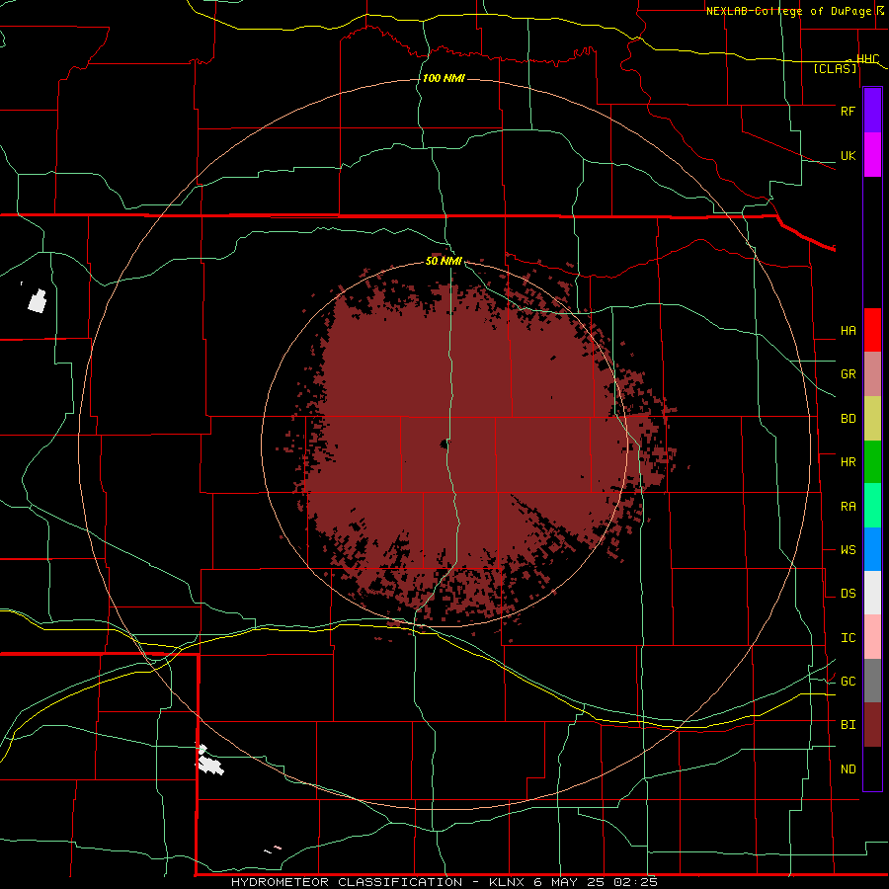Viewport: 889px width, 889px height.
Task: Click the "ND" legend label
Action: click(x=848, y=769)
